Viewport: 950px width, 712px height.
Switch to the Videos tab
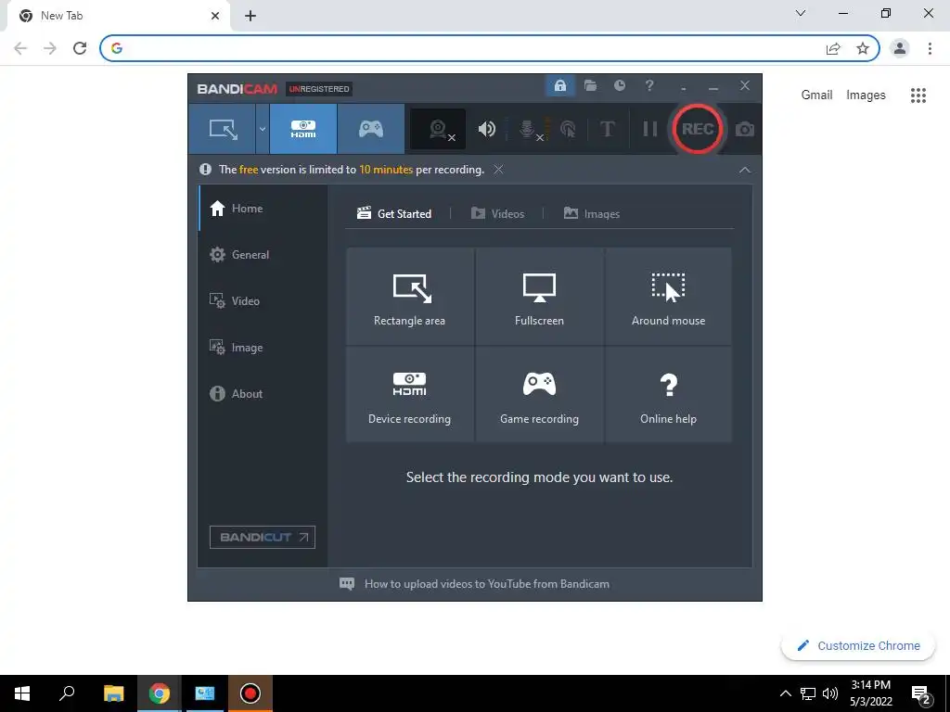click(497, 214)
